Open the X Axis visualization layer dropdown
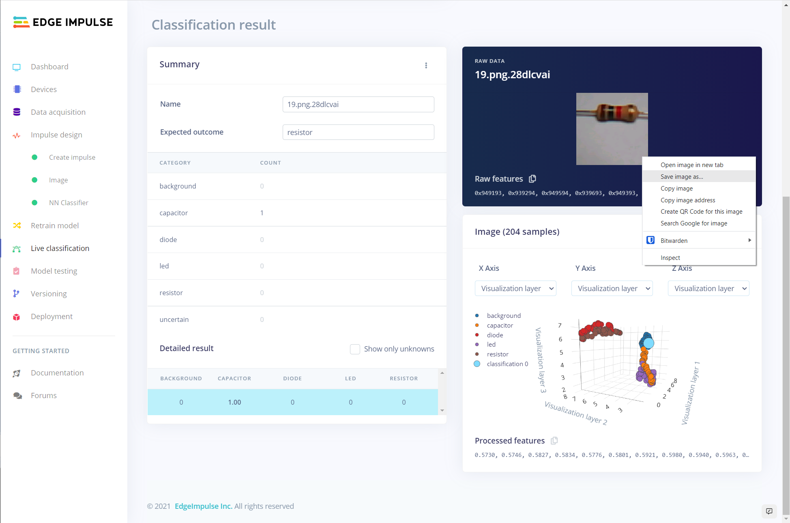The width and height of the screenshot is (790, 523). (515, 288)
